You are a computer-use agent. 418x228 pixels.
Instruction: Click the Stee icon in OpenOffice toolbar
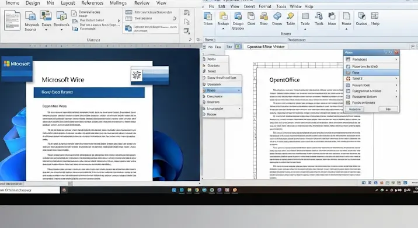click(x=264, y=16)
